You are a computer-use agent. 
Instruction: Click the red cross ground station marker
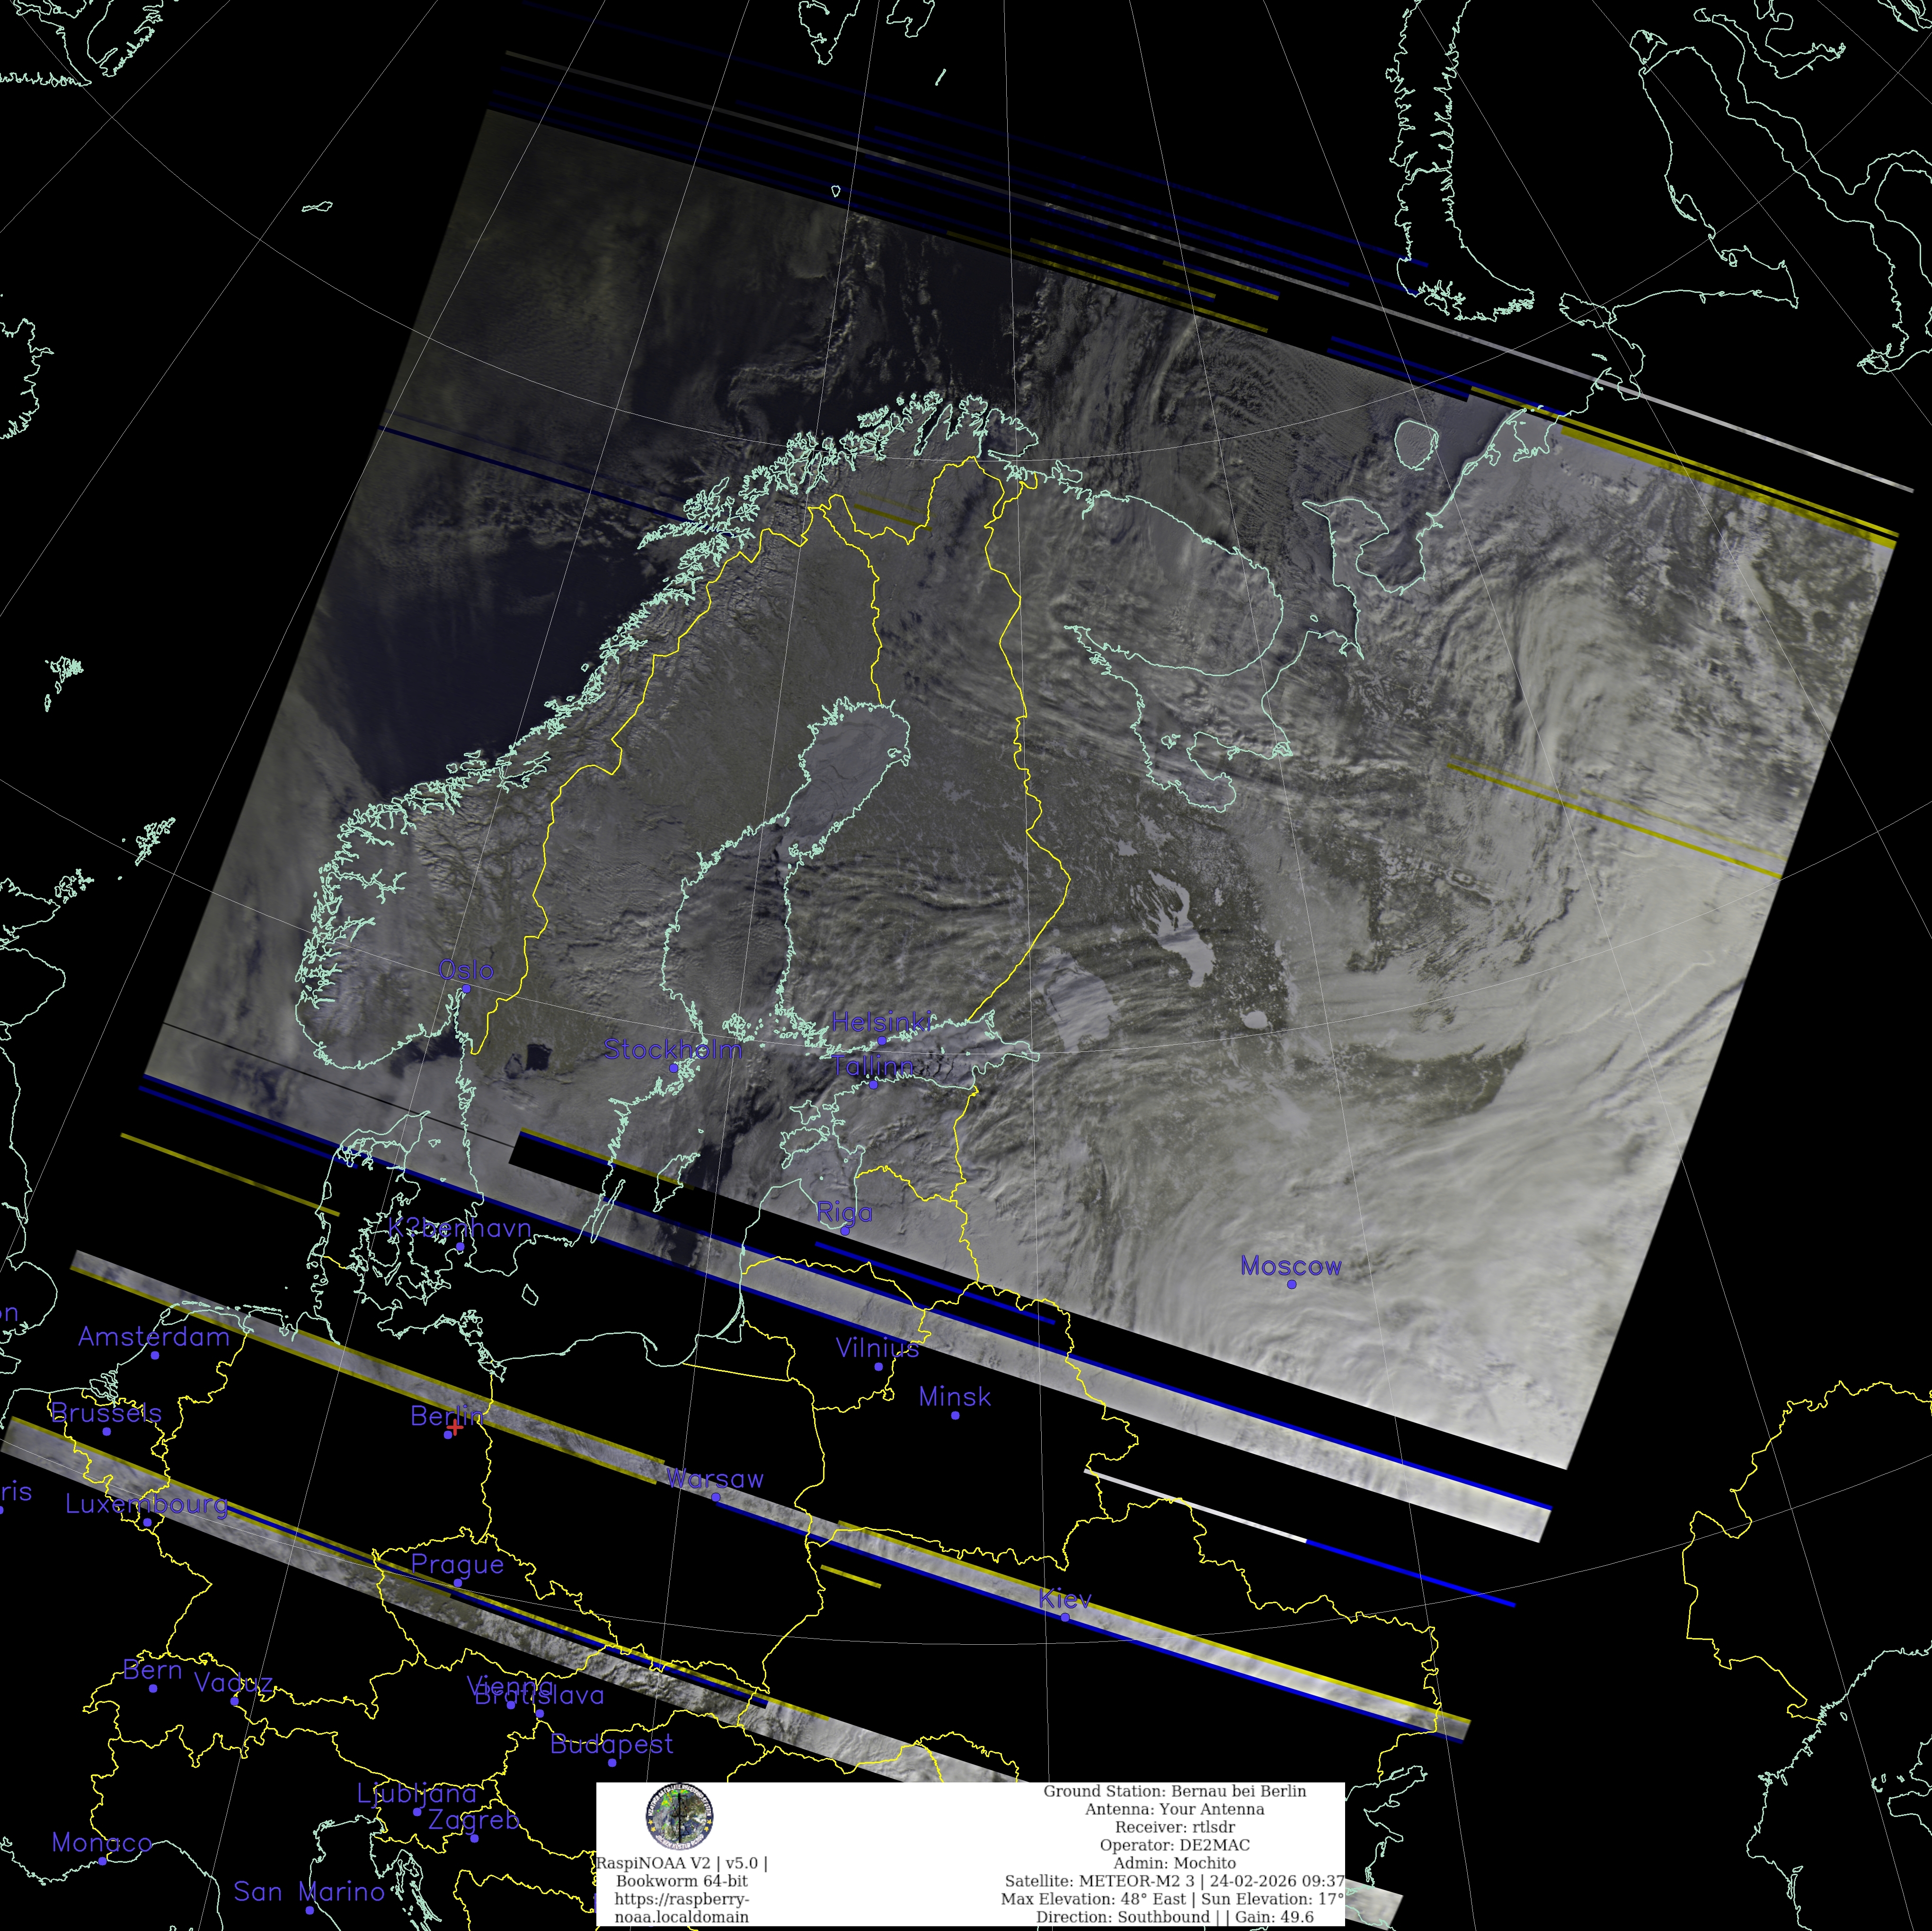(x=454, y=1427)
